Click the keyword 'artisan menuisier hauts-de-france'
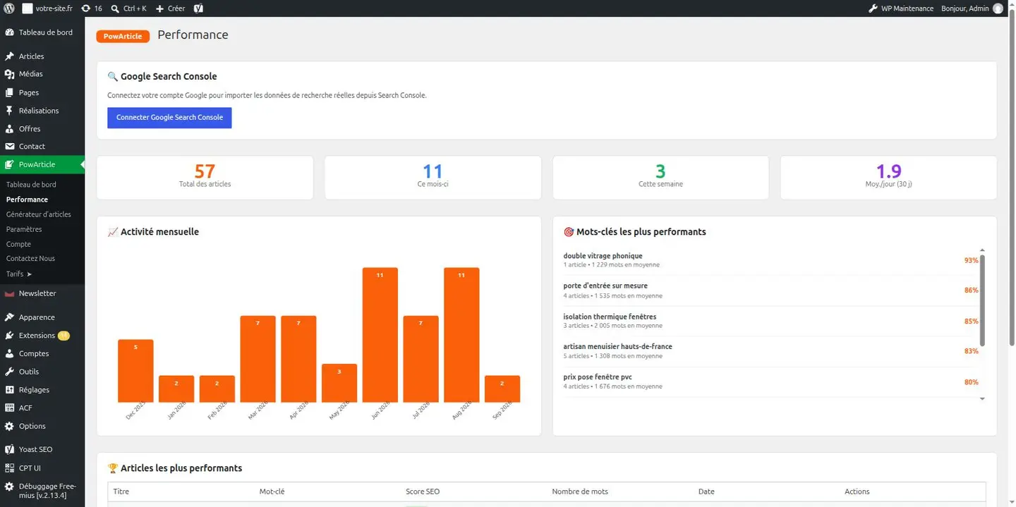 click(x=617, y=346)
